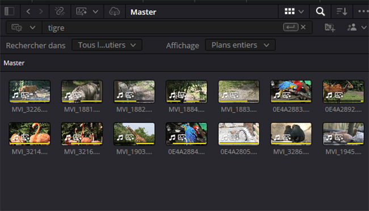Click the relink media chain icon
The width and height of the screenshot is (369, 211).
(60, 11)
